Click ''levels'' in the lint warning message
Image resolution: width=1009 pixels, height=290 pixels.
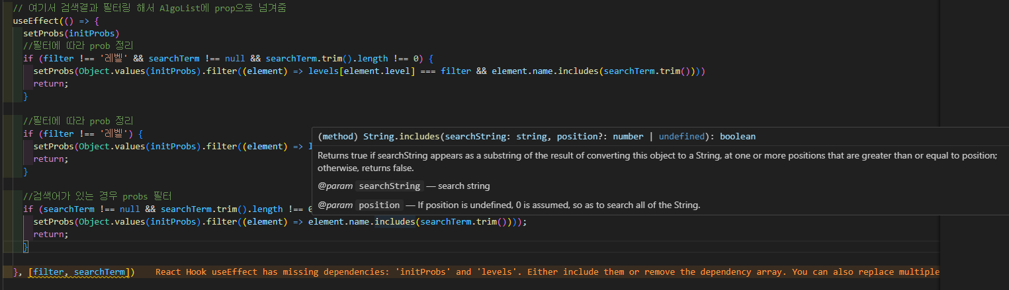point(498,272)
